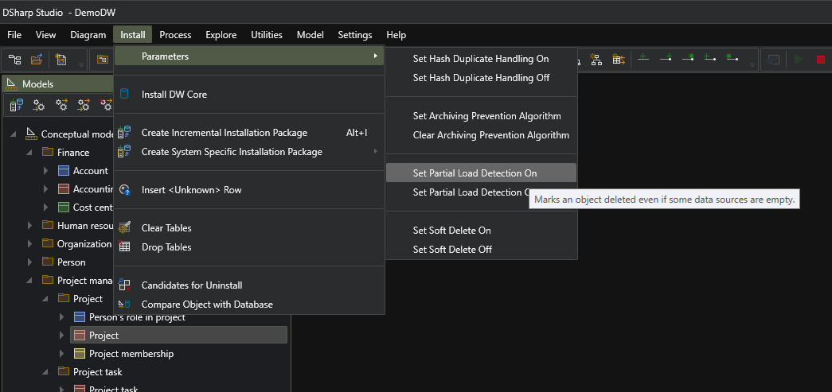Choose Install DW Core
The height and width of the screenshot is (392, 832).
coord(174,95)
